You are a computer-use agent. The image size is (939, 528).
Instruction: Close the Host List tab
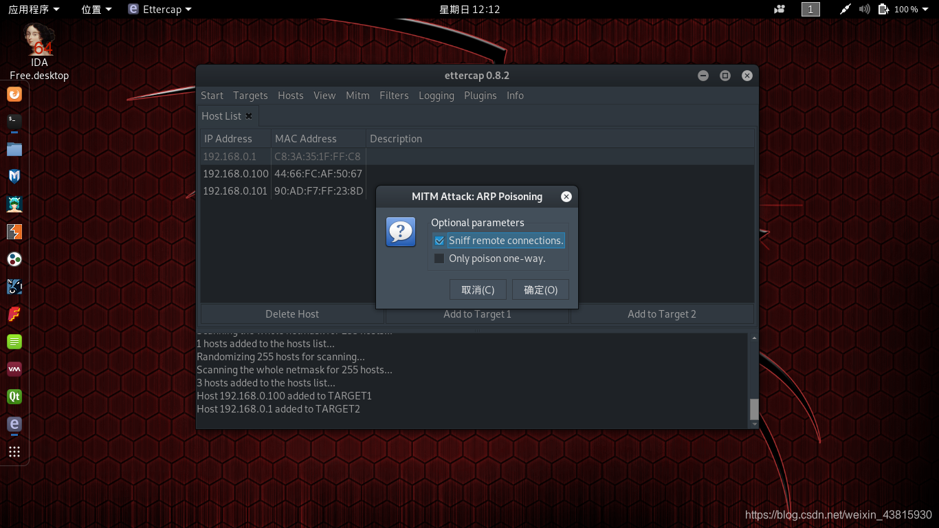tap(249, 116)
